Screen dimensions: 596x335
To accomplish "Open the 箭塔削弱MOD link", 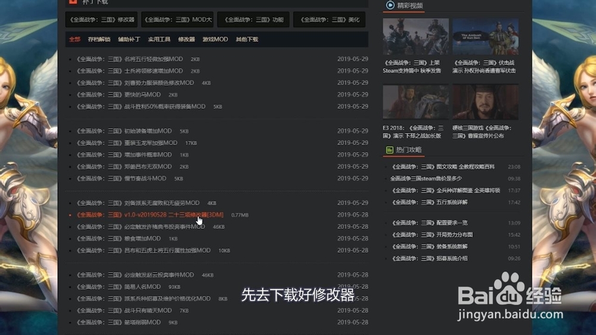I will (x=119, y=322).
